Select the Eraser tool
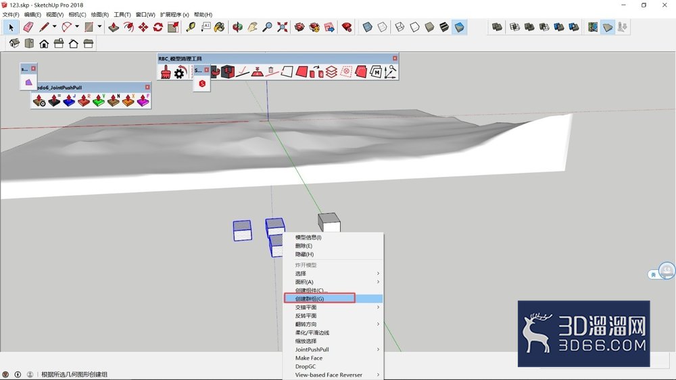Image resolution: width=676 pixels, height=380 pixels. click(28, 27)
